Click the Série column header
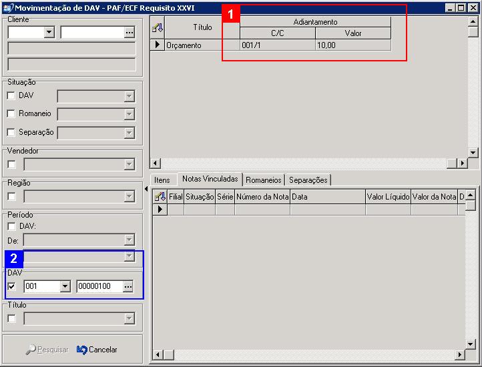The height and width of the screenshot is (367, 482). [225, 197]
